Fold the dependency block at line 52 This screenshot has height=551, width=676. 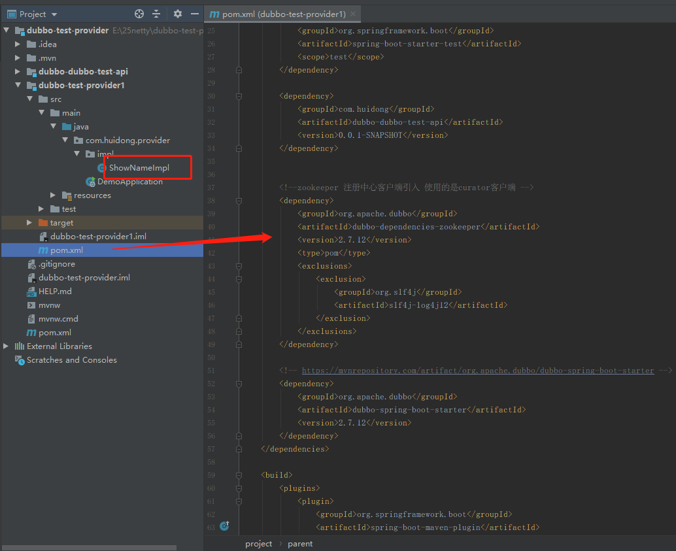click(239, 384)
